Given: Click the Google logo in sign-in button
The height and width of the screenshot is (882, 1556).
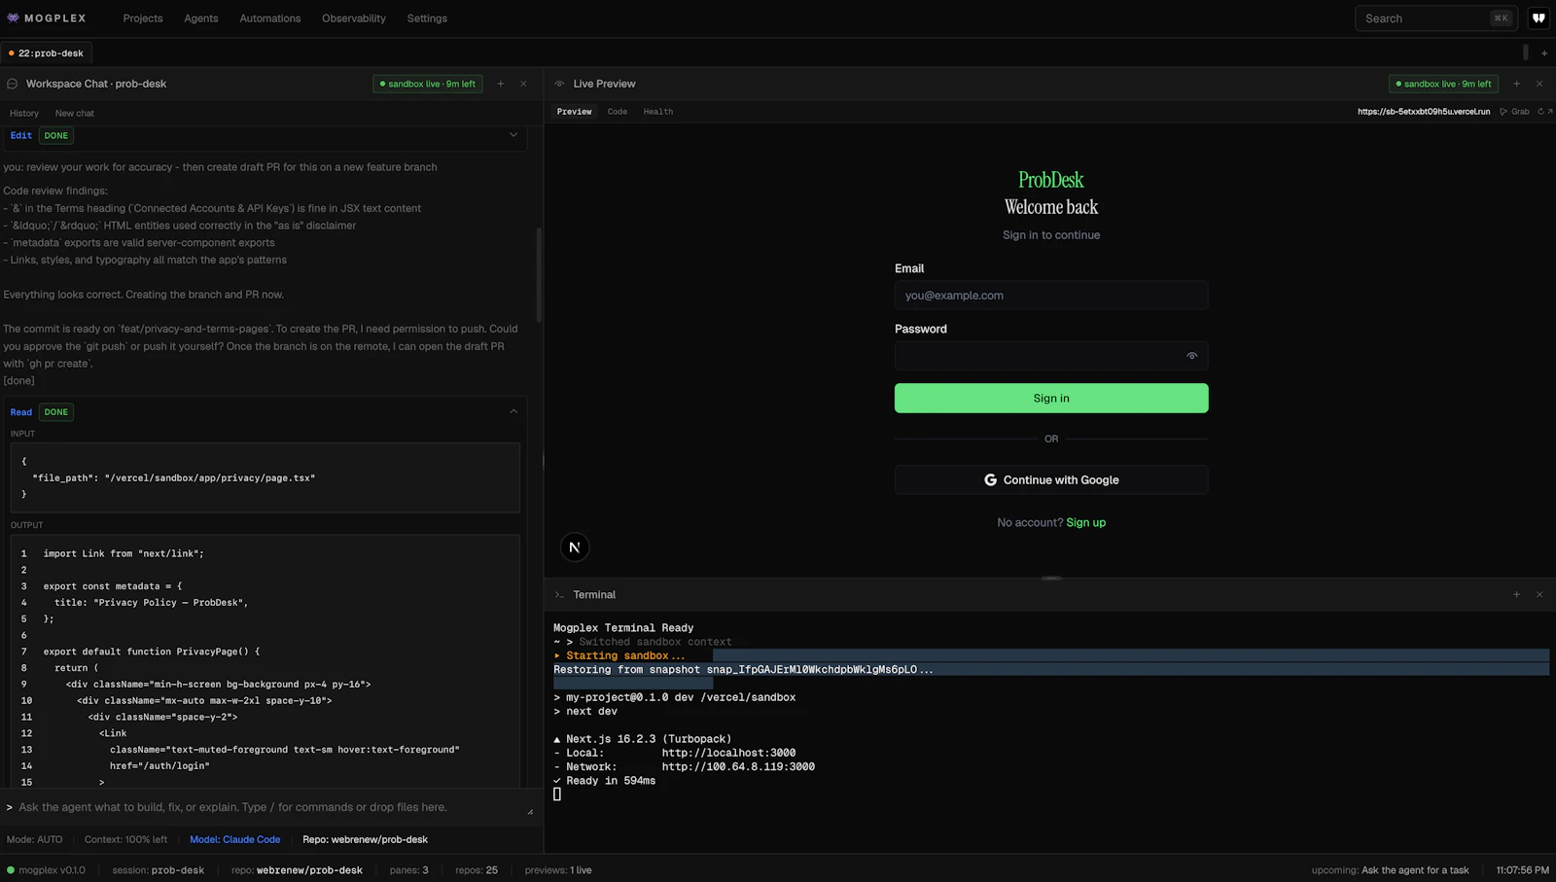Looking at the screenshot, I should (990, 479).
